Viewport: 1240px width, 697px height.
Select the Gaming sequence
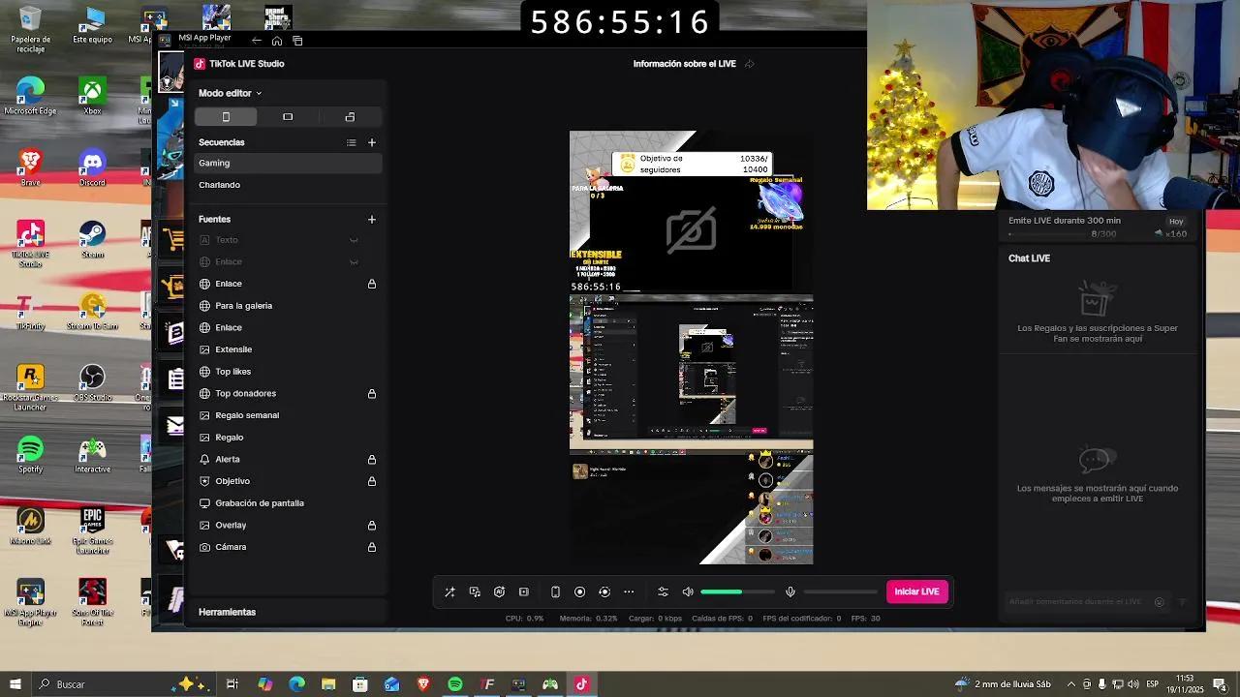288,163
